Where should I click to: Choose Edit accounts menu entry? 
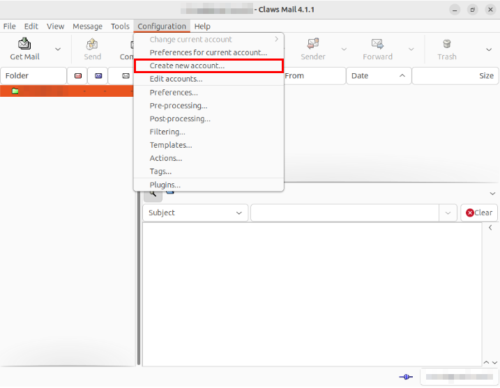[x=209, y=79]
